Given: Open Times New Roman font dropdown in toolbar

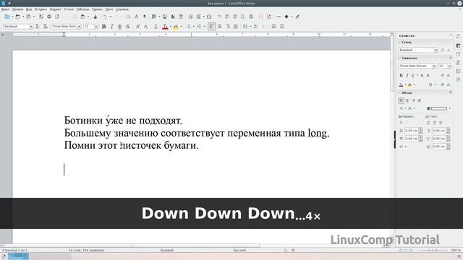Looking at the screenshot, I should point(79,27).
